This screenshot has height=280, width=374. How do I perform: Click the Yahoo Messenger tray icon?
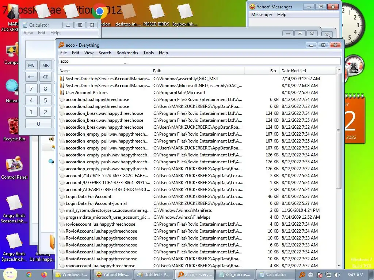tap(310, 275)
